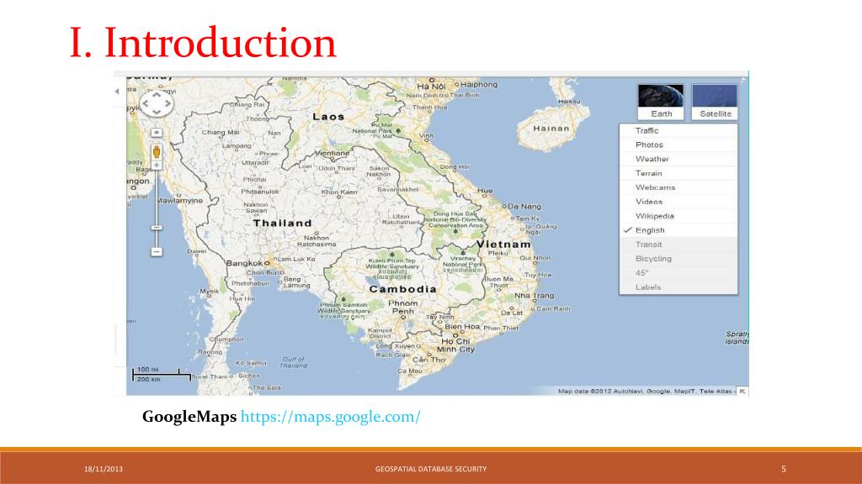Click the Hà Nội city label

pyautogui.click(x=431, y=87)
